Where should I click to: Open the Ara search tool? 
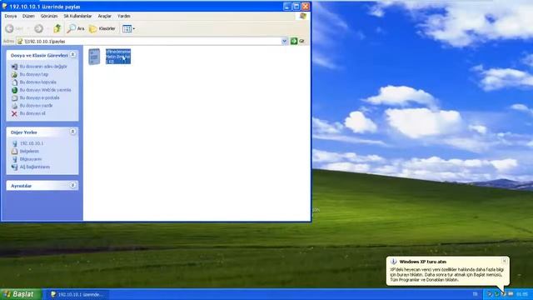[x=76, y=28]
